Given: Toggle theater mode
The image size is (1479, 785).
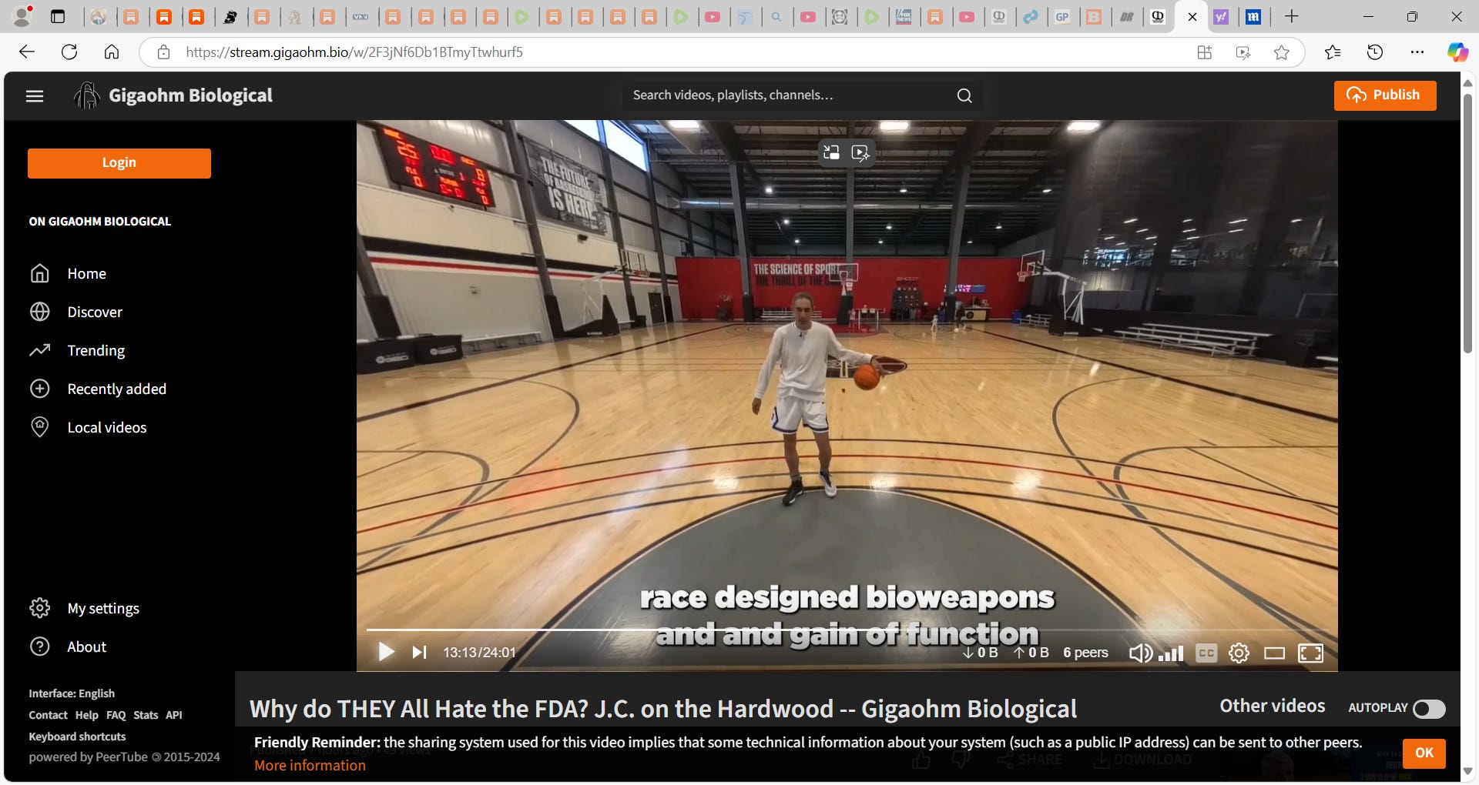Looking at the screenshot, I should tap(1274, 653).
